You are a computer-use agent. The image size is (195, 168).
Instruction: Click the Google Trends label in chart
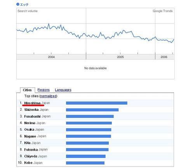tap(163, 11)
